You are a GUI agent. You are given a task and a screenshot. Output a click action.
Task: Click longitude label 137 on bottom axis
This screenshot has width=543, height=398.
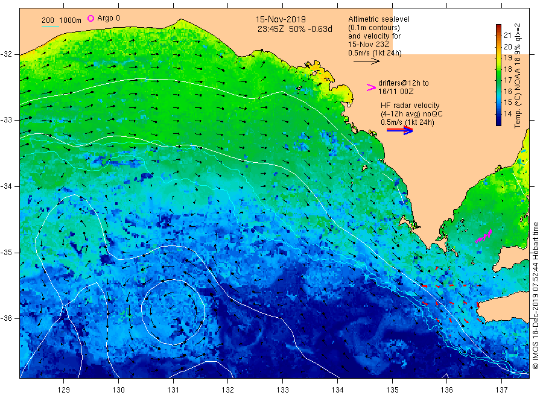coord(501,390)
